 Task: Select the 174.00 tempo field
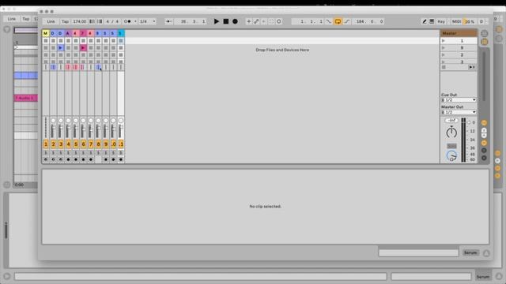tap(79, 21)
